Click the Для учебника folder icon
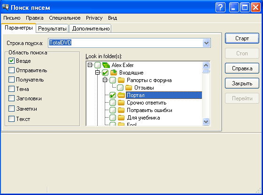This screenshot has width=263, height=195. tap(121, 118)
